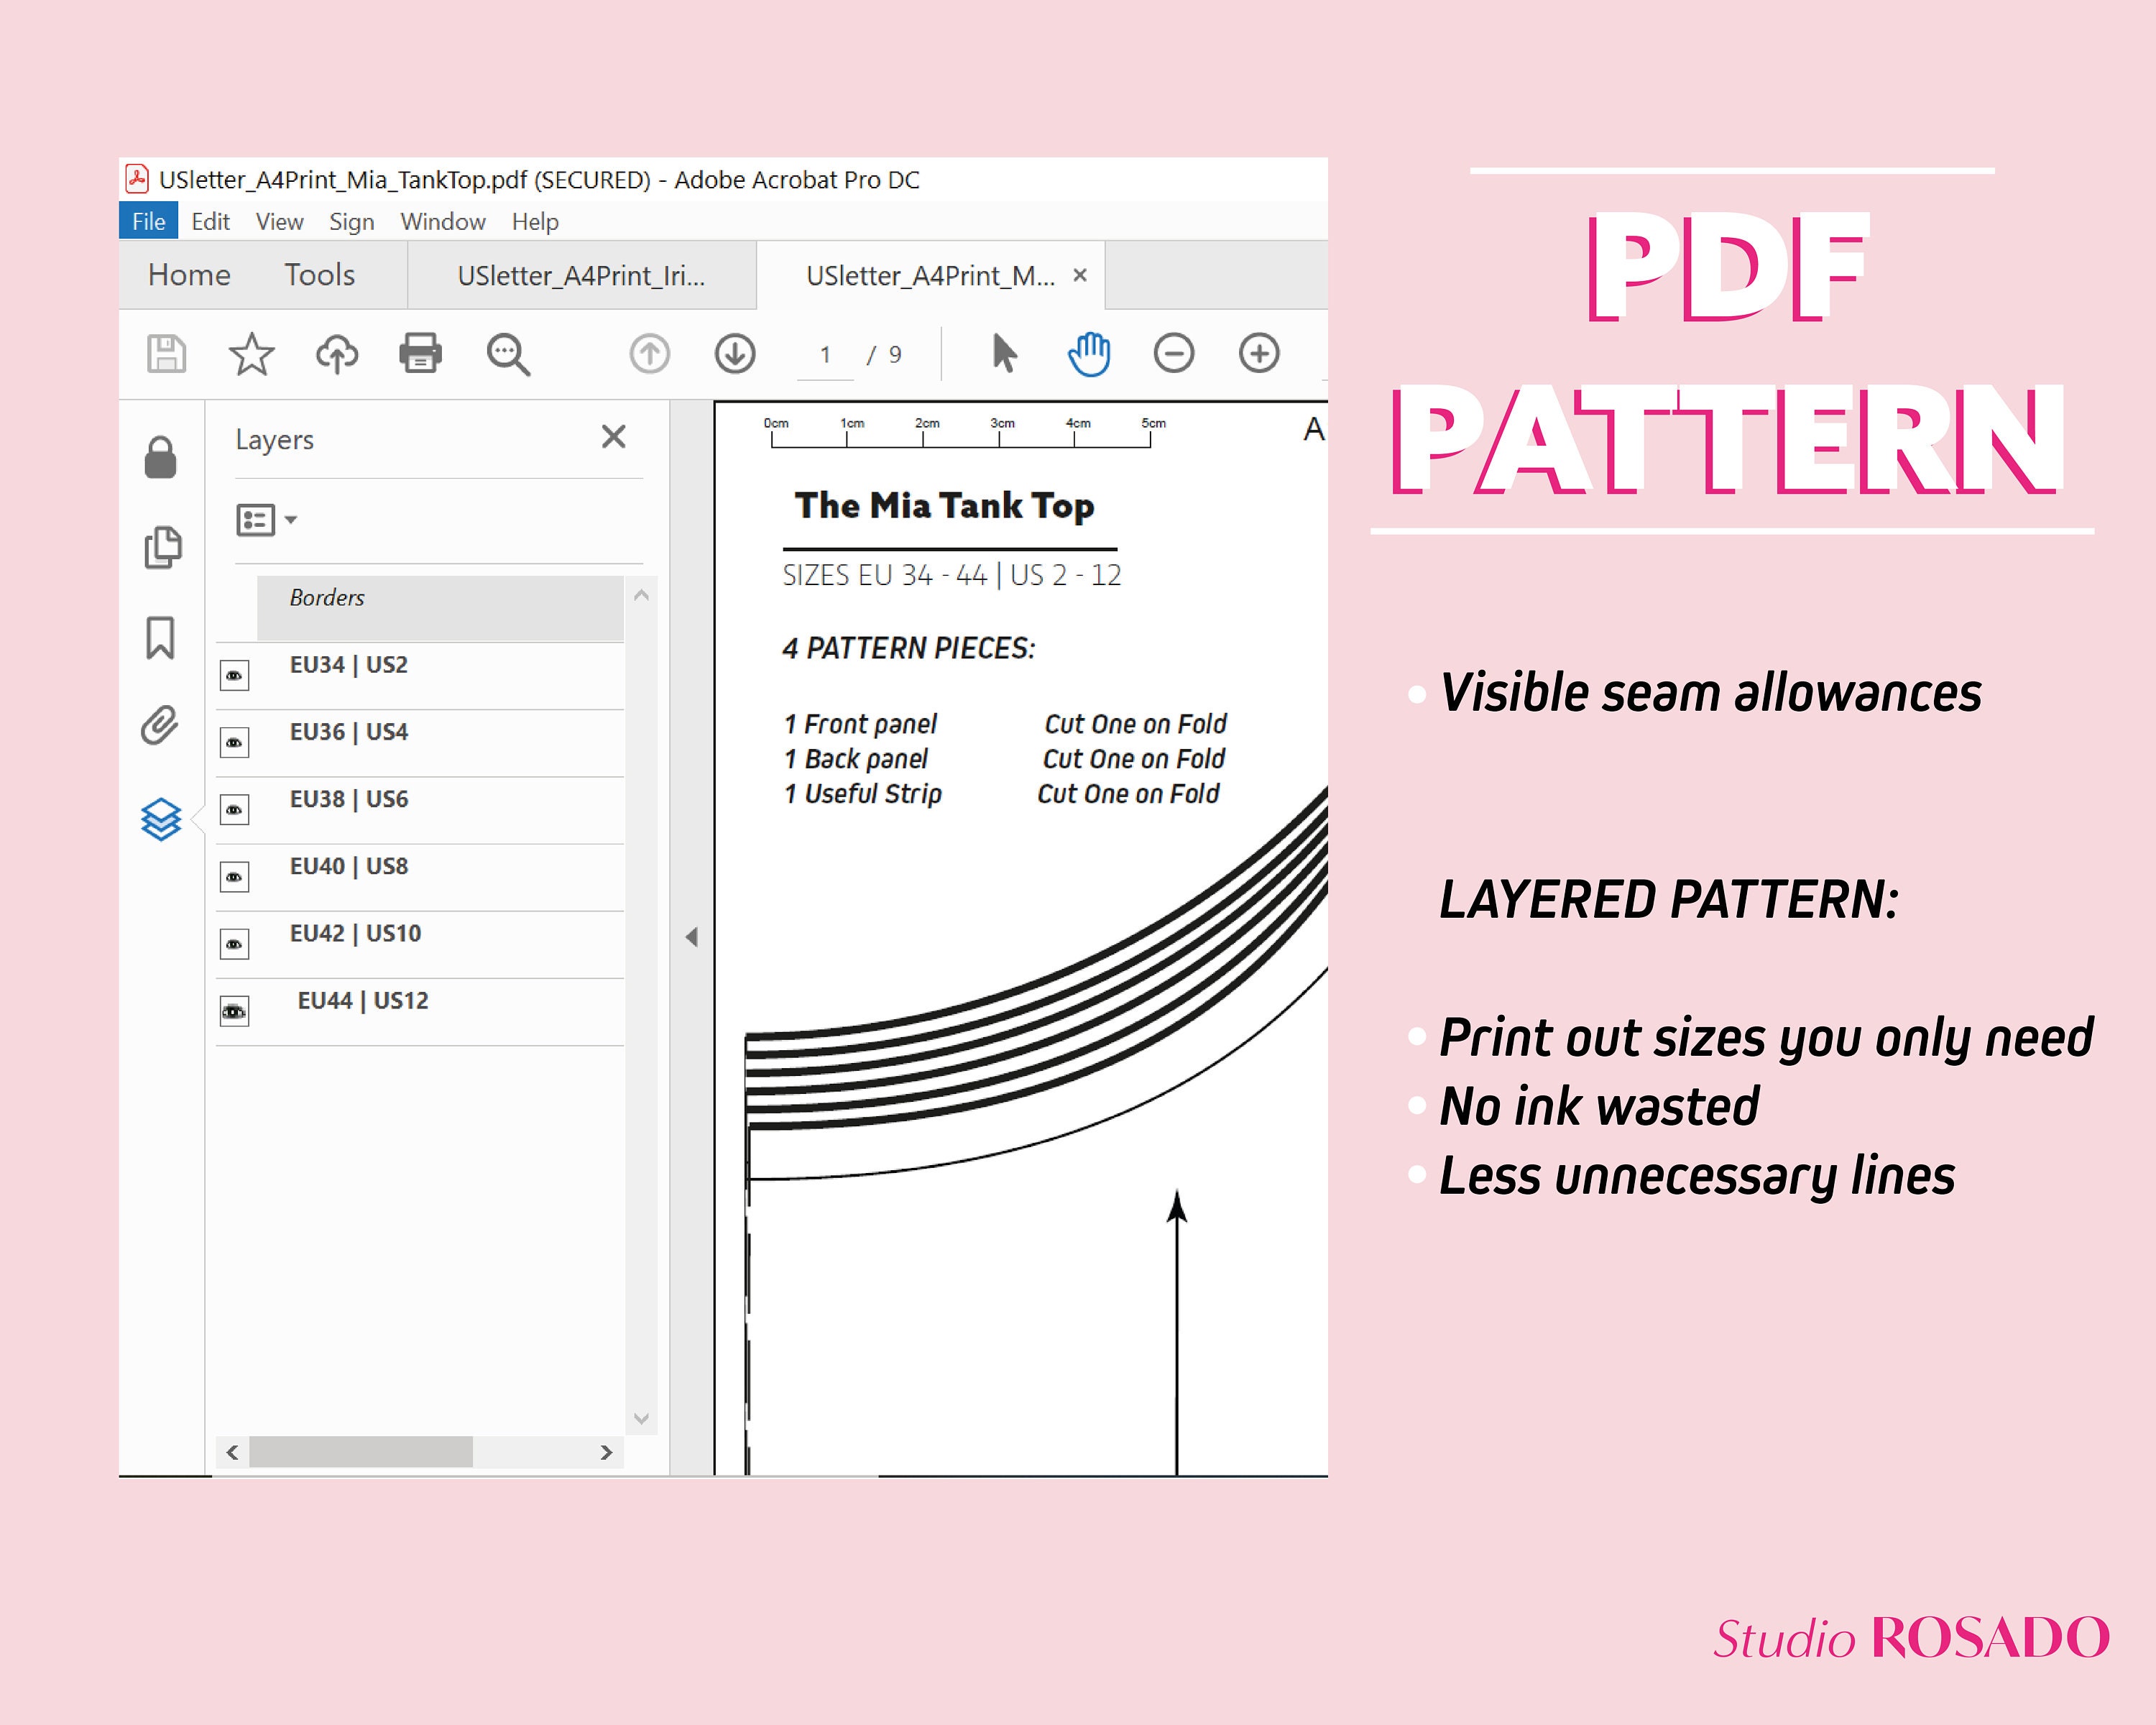The width and height of the screenshot is (2156, 1725).
Task: Collapse the navigation pane with left triangle
Action: tap(691, 937)
